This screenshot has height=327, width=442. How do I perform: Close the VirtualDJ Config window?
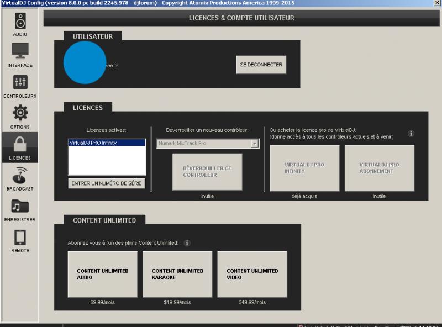437,3
